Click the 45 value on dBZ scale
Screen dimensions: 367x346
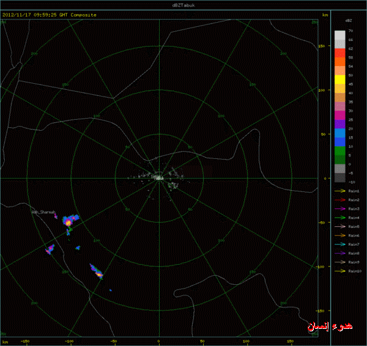point(350,84)
